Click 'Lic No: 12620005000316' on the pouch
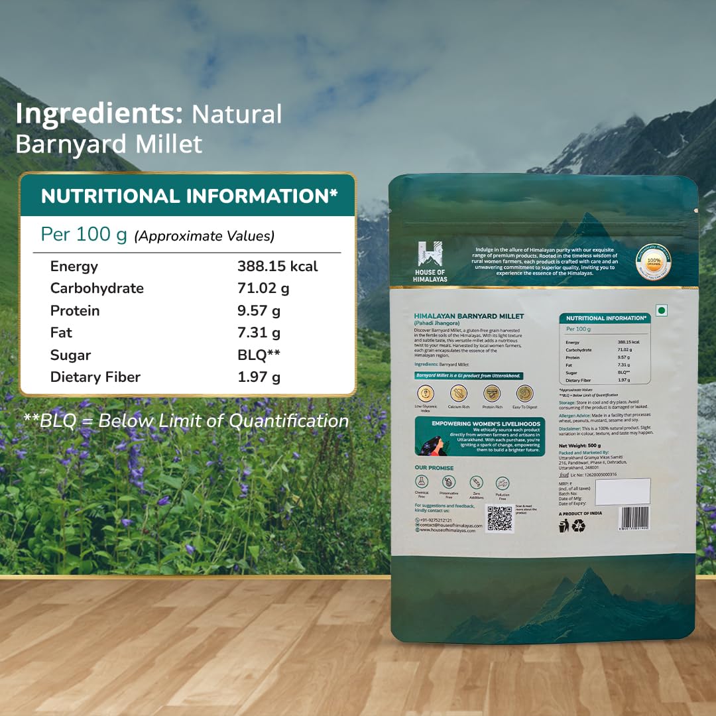 tap(593, 475)
